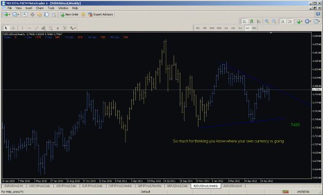The height and width of the screenshot is (195, 323).
Task: Select the H1 timeframe
Action: [x=226, y=28]
